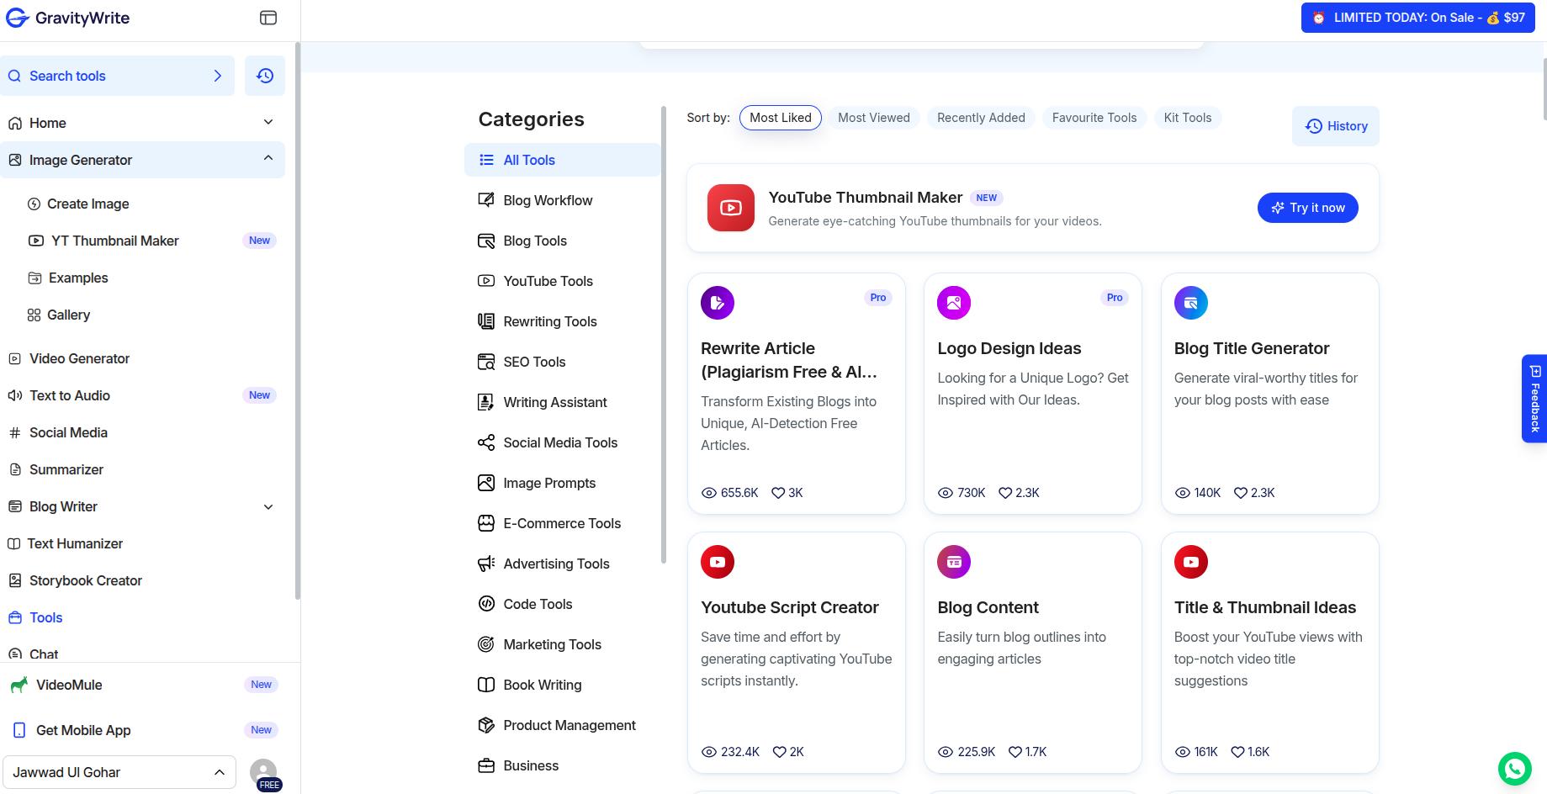
Task: Sort by Most Viewed
Action: point(874,118)
